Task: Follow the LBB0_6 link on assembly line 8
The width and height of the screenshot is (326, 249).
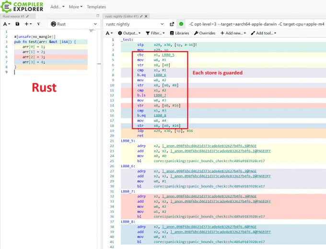Action: click(160, 75)
